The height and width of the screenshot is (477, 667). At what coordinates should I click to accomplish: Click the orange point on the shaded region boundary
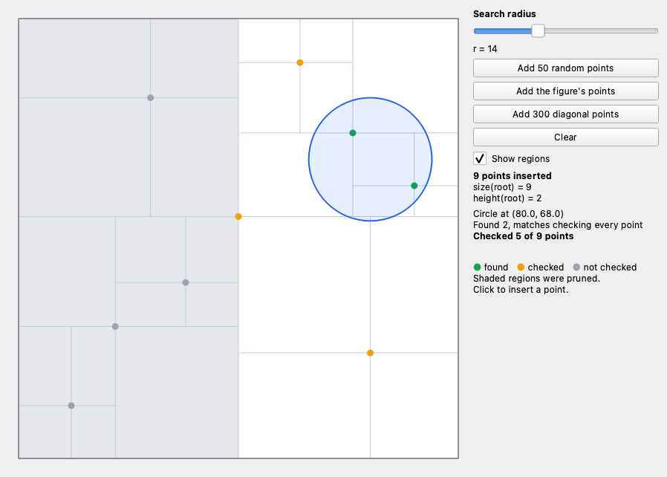[238, 217]
